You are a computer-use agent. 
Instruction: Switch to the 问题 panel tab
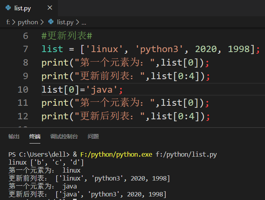click(93, 136)
